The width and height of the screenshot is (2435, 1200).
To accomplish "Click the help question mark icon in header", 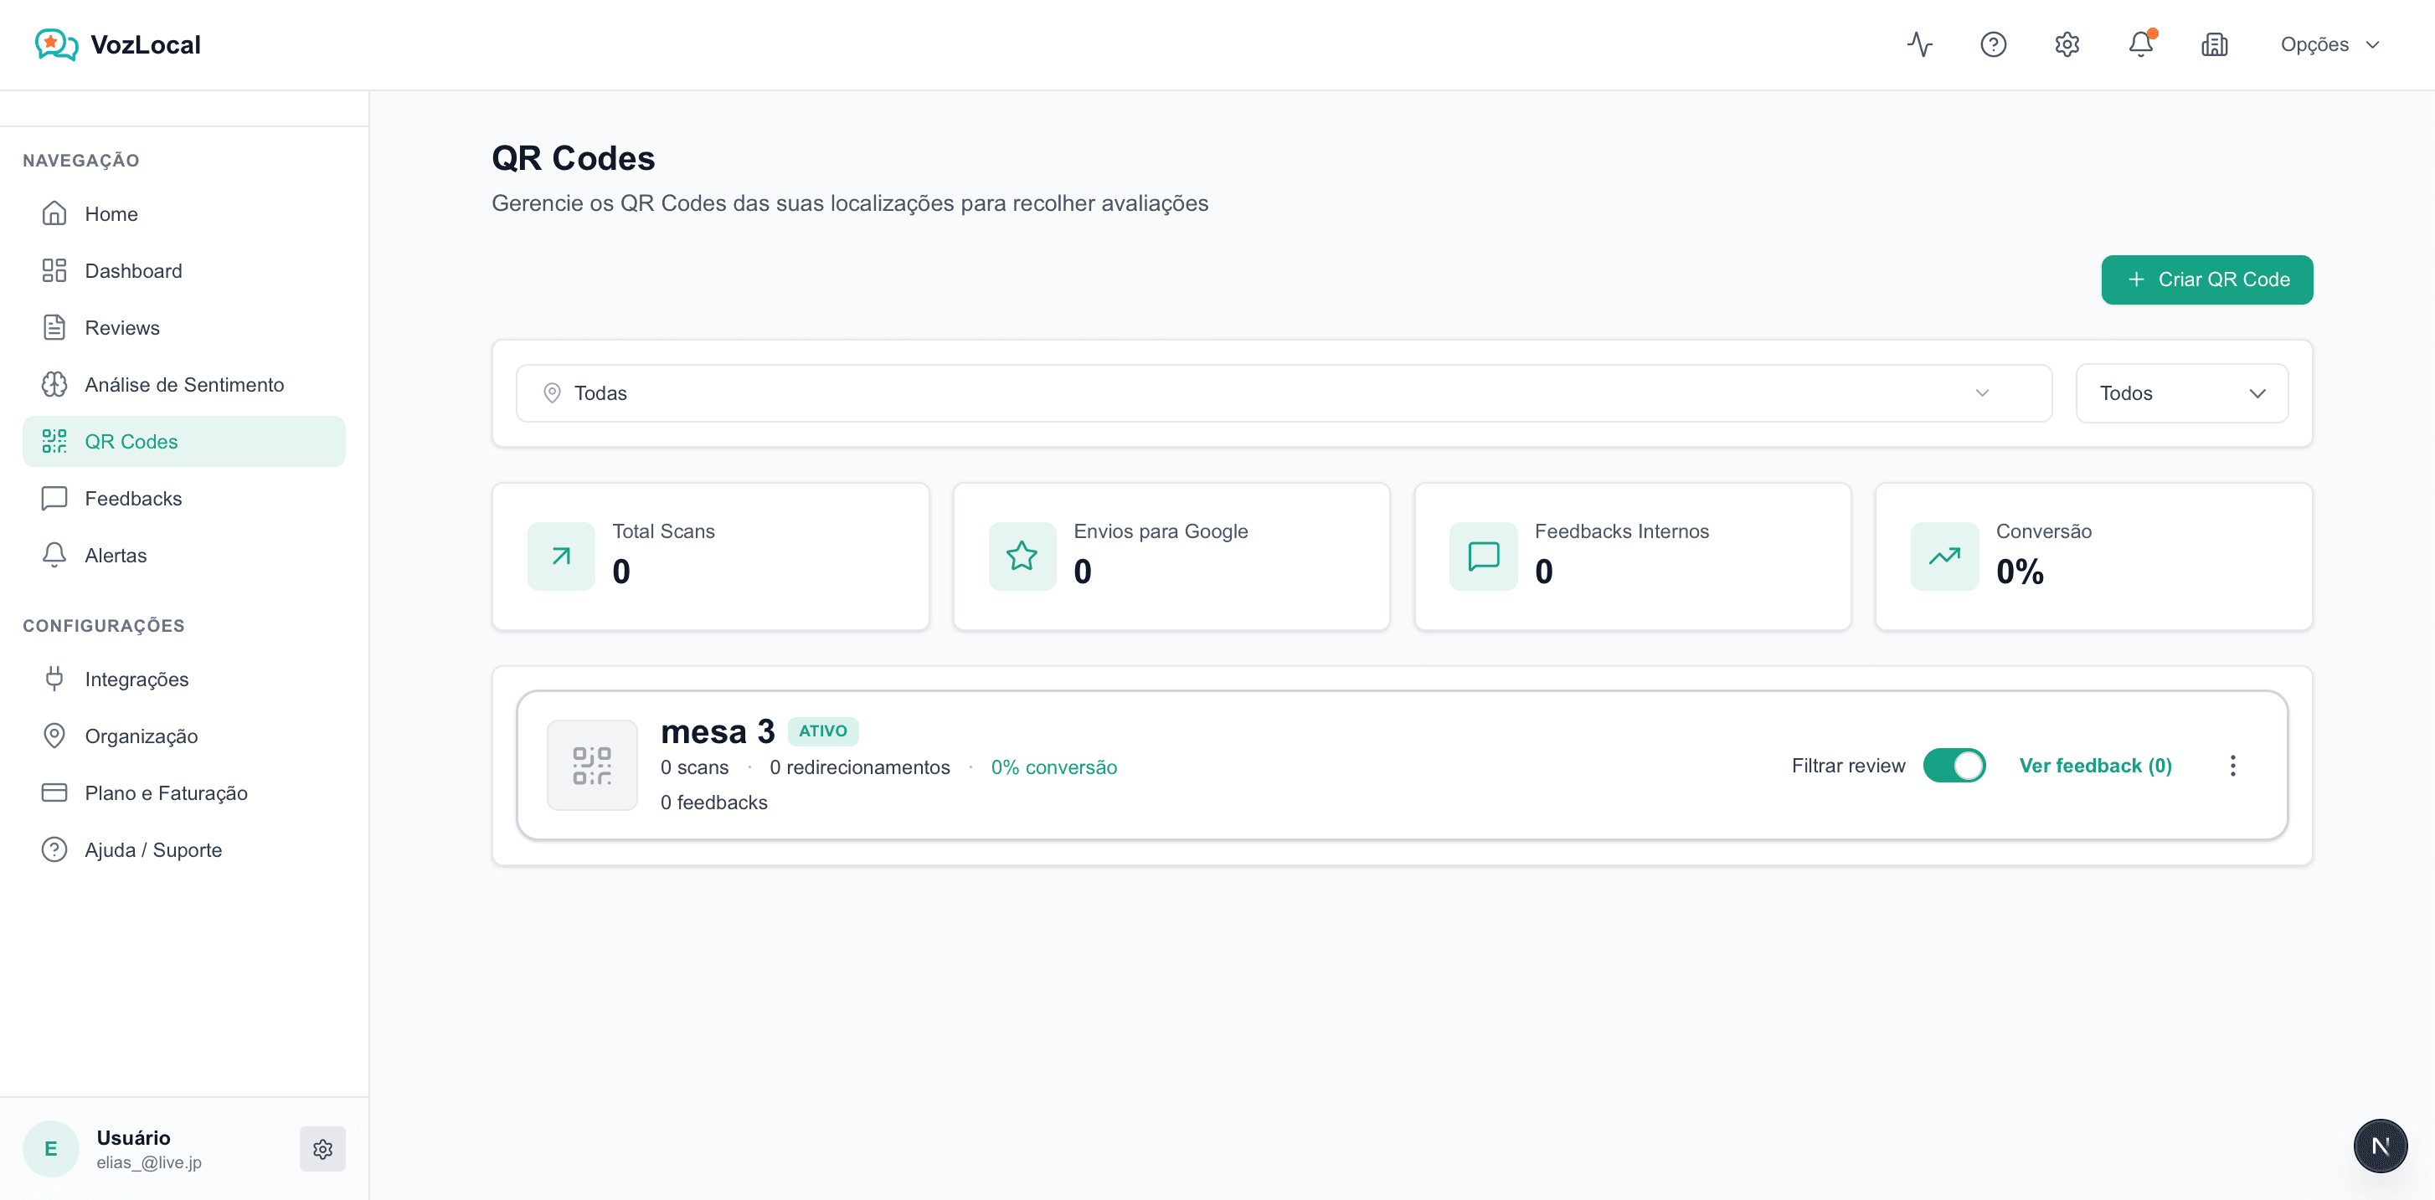I will 1994,44.
